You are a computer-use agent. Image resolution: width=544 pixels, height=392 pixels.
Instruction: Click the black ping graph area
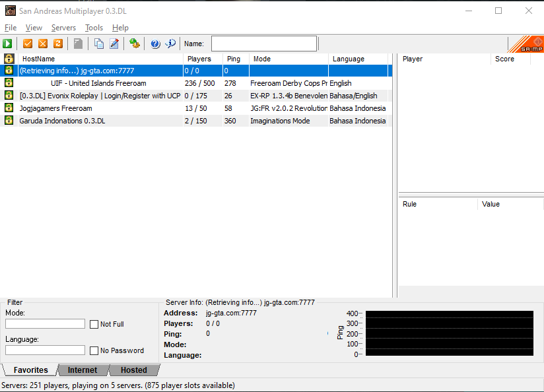click(450, 333)
